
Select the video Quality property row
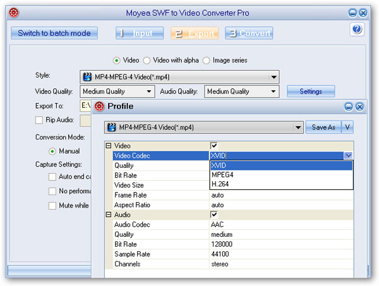coord(160,165)
